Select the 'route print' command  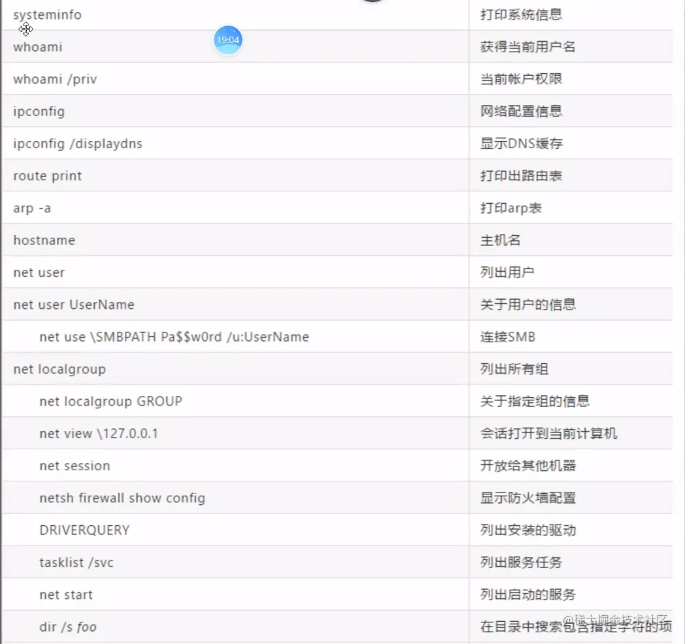click(48, 176)
